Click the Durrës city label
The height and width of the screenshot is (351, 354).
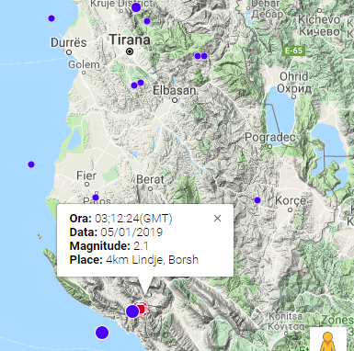[69, 42]
